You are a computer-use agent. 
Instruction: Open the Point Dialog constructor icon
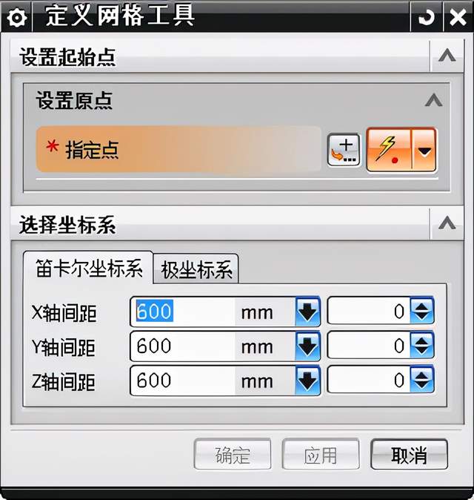coord(344,150)
